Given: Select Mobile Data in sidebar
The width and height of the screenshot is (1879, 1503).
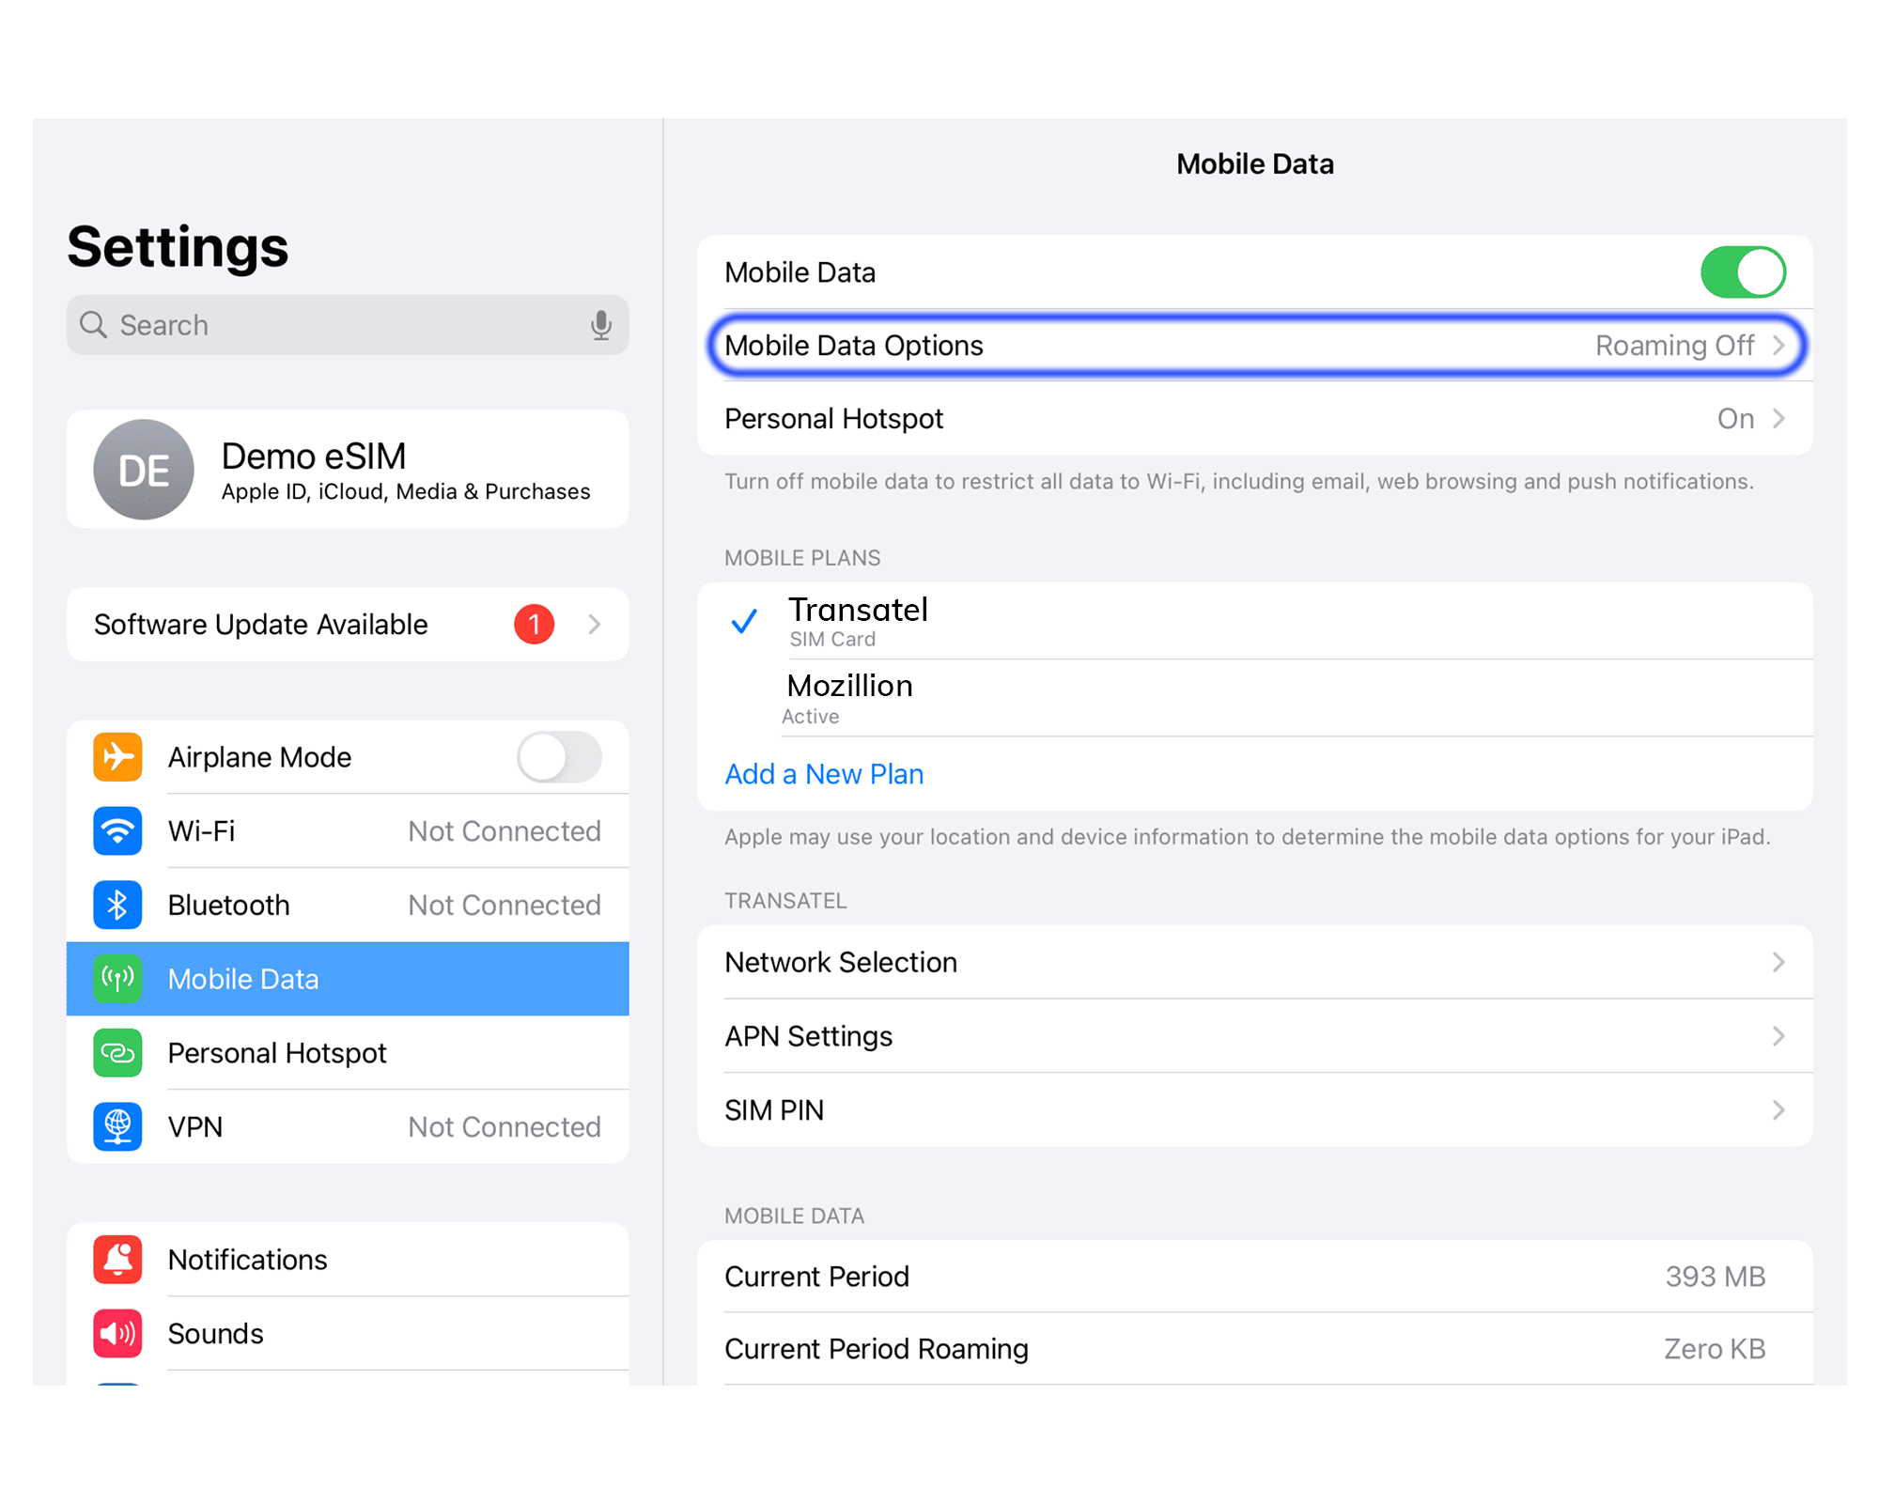Looking at the screenshot, I should point(348,979).
